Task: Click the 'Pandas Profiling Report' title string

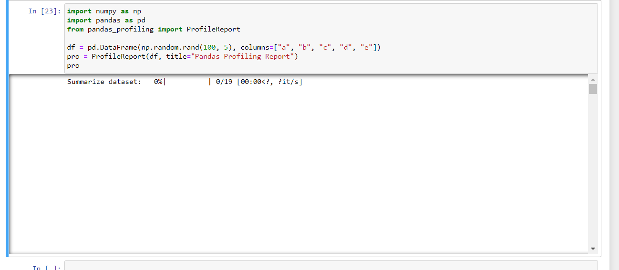Action: 244,56
